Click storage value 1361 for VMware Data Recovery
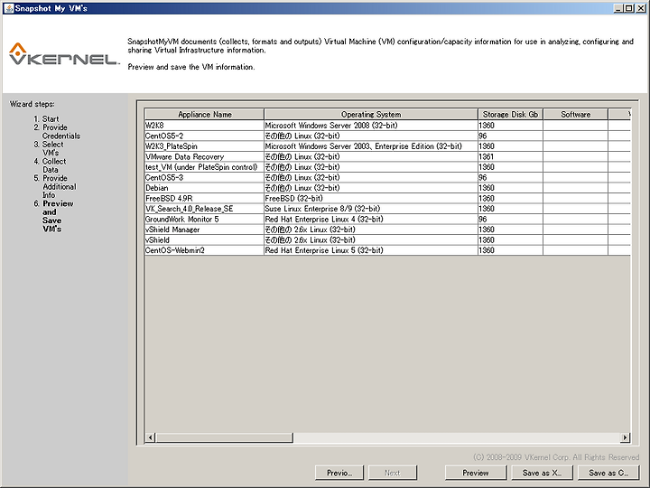Image resolution: width=650 pixels, height=488 pixels. click(510, 156)
